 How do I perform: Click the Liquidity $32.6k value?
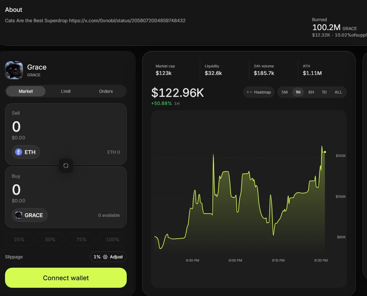[213, 73]
